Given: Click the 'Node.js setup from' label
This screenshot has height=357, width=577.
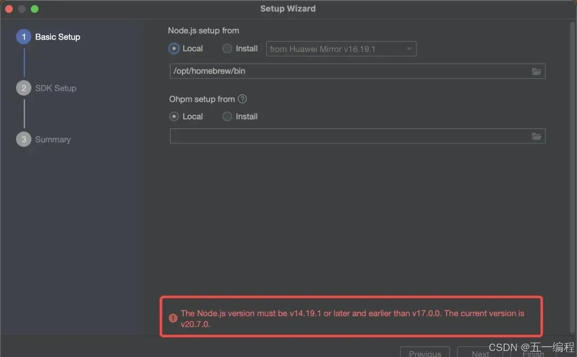Looking at the screenshot, I should 204,30.
